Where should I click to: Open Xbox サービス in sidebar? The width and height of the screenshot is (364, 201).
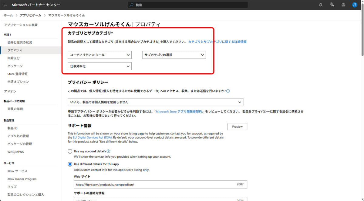click(x=17, y=171)
